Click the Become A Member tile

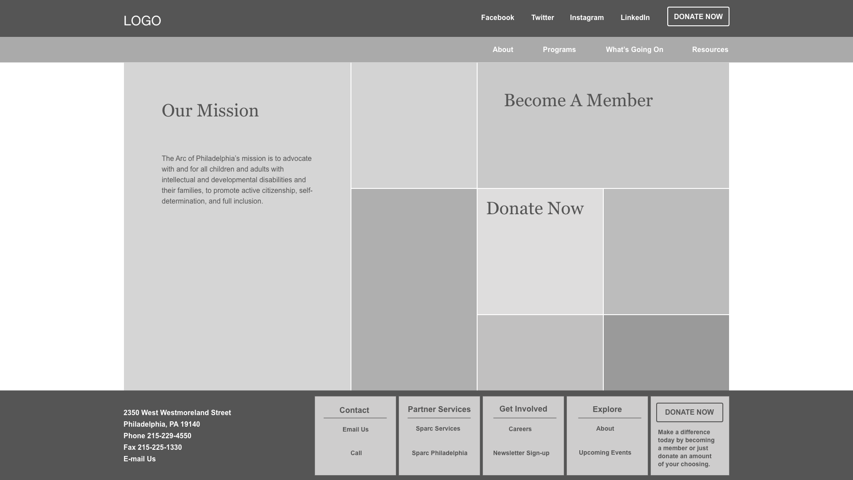pos(578,101)
